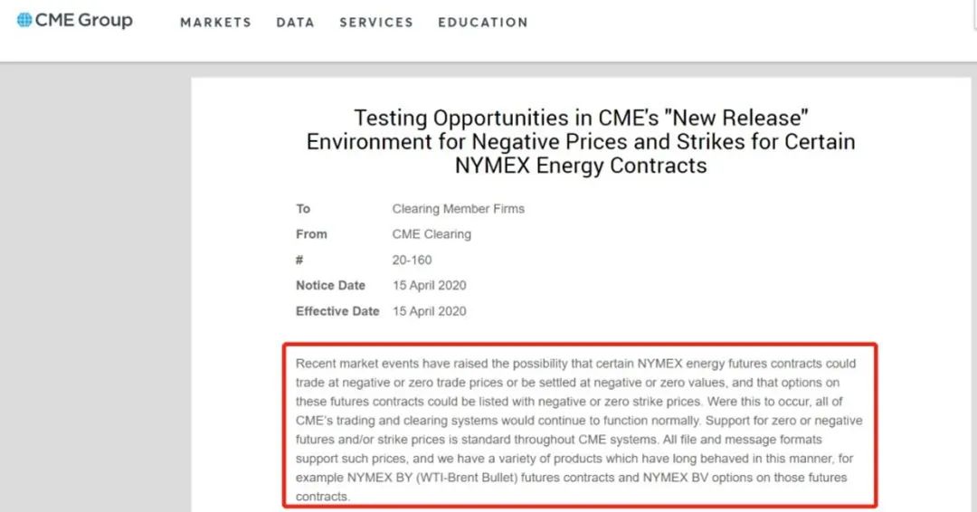Viewport: 977px width, 512px height.
Task: Click the 'Clearing Member Firms' recipient text
Action: point(458,209)
